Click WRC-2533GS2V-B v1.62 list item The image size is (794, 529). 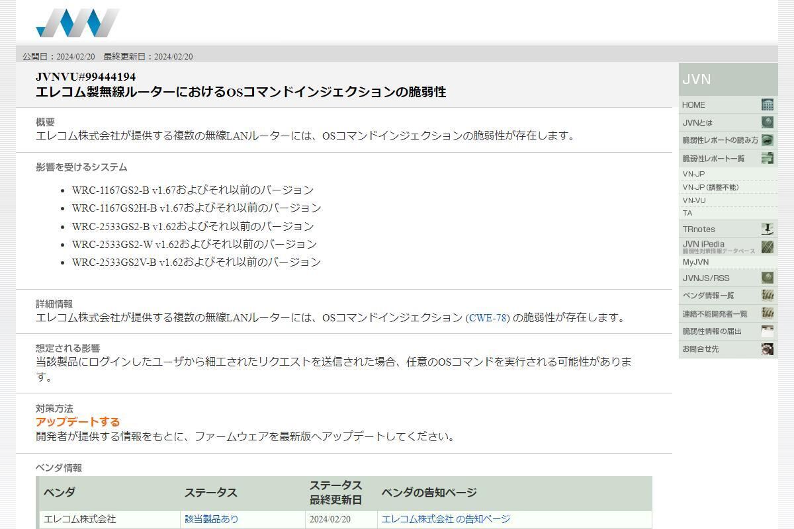(x=197, y=262)
